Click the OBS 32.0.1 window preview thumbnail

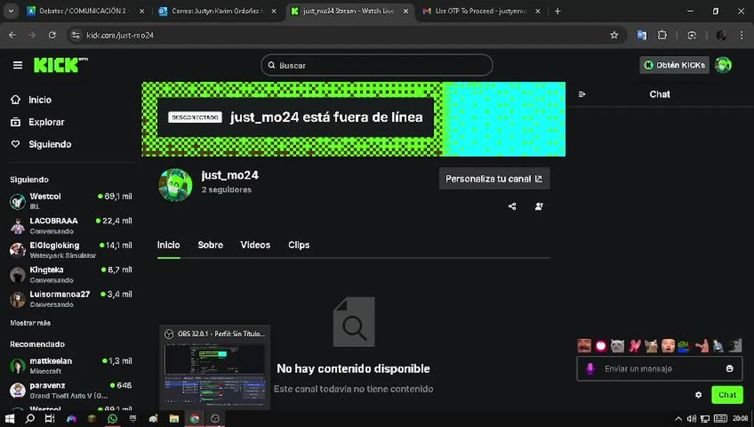coord(215,376)
